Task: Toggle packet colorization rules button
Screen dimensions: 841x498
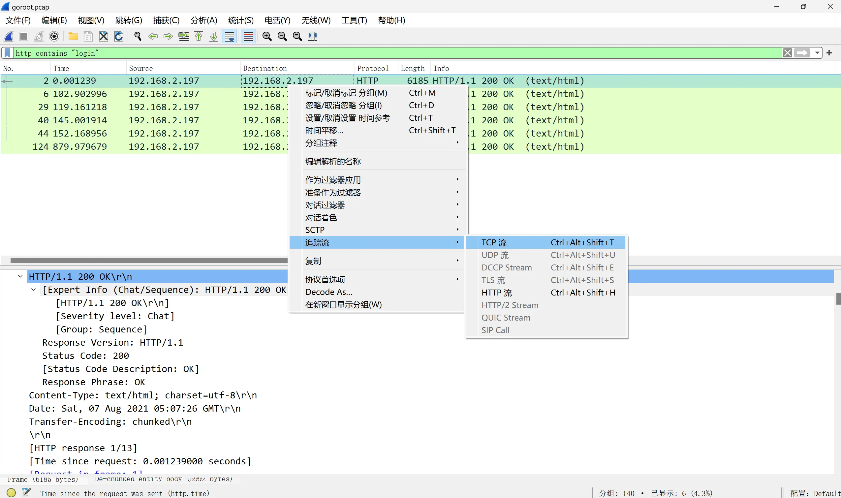Action: point(248,36)
